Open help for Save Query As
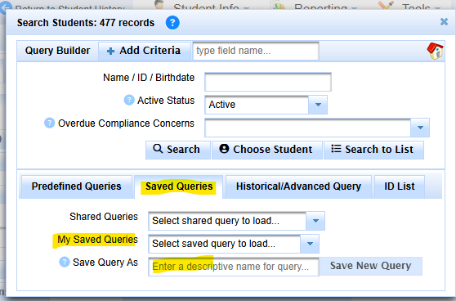456x301 pixels. (x=65, y=262)
